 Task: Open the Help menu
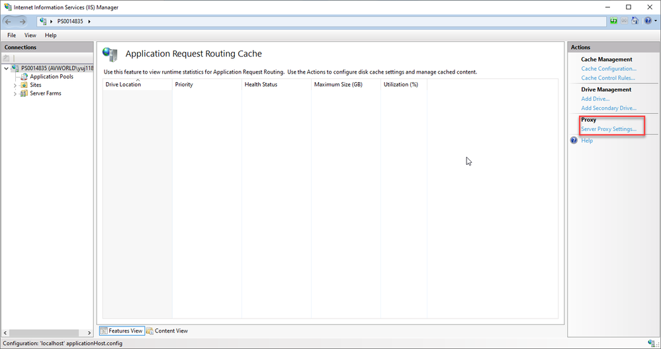click(x=50, y=35)
